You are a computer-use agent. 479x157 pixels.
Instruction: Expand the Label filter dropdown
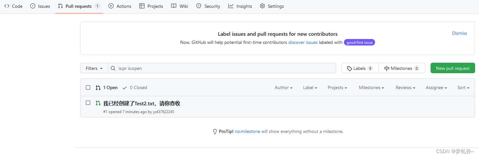tap(310, 88)
